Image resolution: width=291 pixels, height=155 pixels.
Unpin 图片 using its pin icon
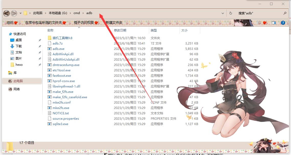40,59
